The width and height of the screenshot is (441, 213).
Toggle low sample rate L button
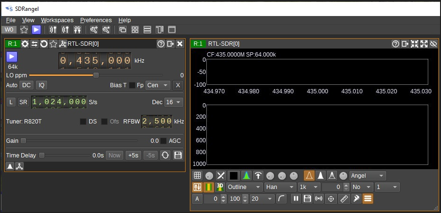(x=11, y=102)
